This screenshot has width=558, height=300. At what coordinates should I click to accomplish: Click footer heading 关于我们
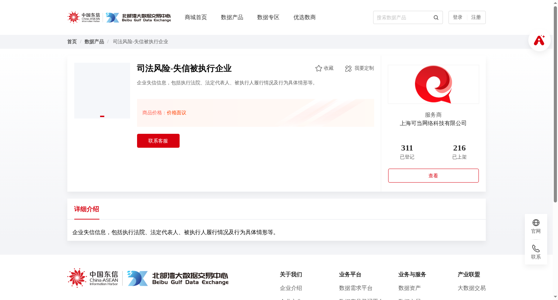pos(291,275)
